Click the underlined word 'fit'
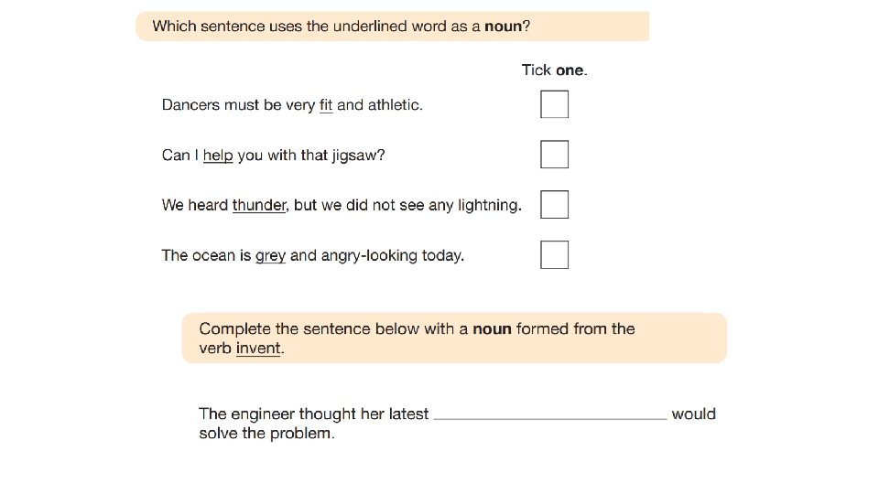879x494 pixels. point(325,105)
